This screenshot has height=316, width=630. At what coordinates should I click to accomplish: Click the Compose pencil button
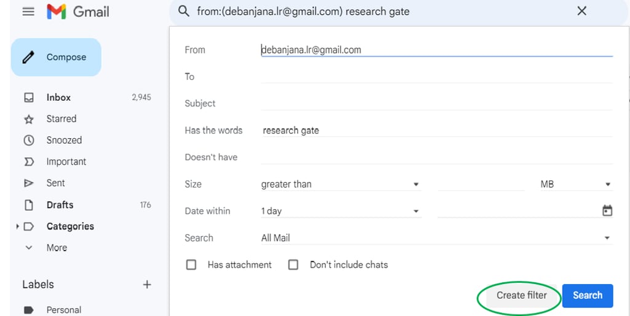point(56,57)
